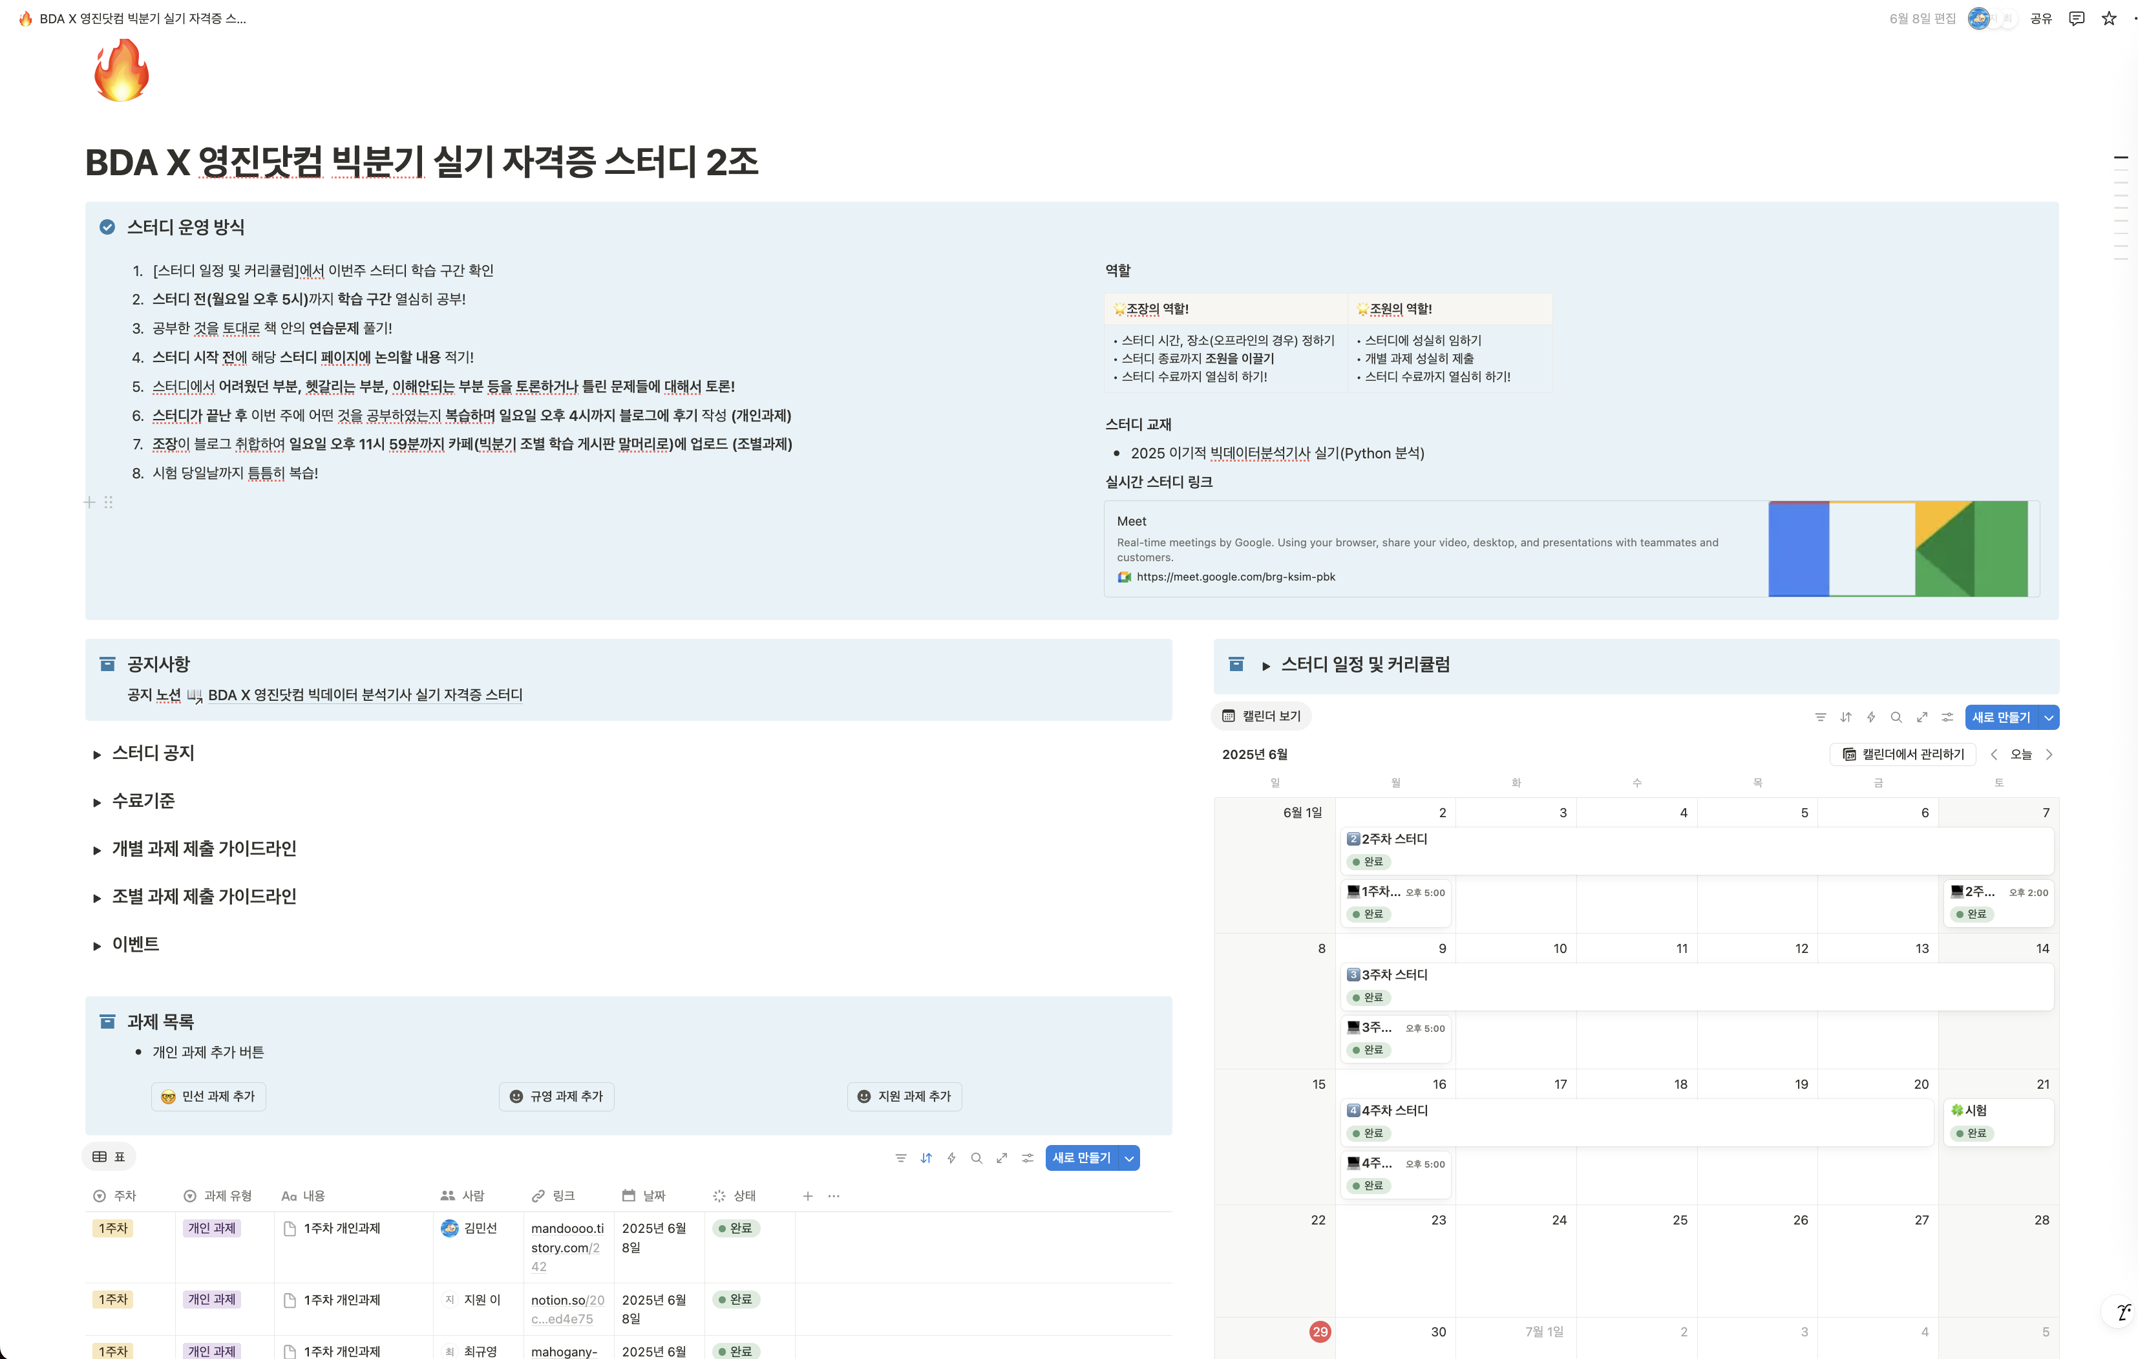Expand the 스터디 공지 toggle
The width and height of the screenshot is (2138, 1359).
click(97, 754)
